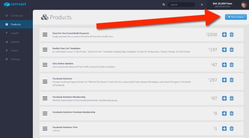Screen dimensions: 249x138
Task: Delete Done For You Funnel Build Payment product
Action: pyautogui.click(x=231, y=34)
